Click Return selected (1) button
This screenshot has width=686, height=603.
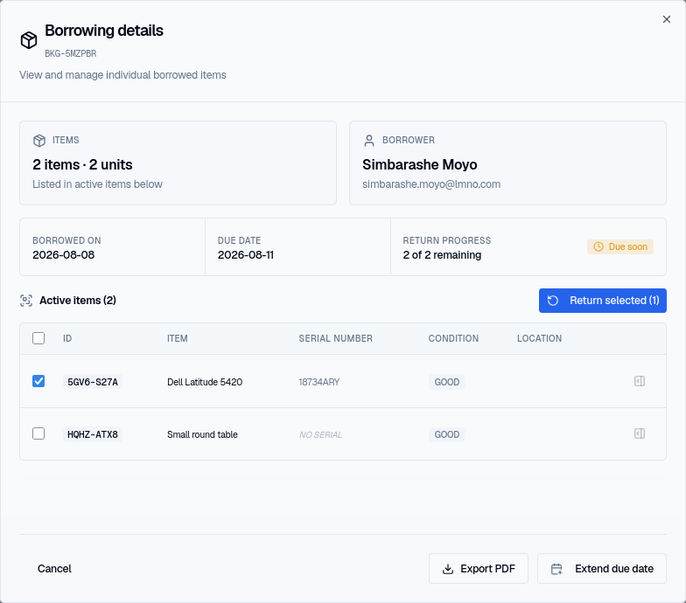pyautogui.click(x=602, y=301)
